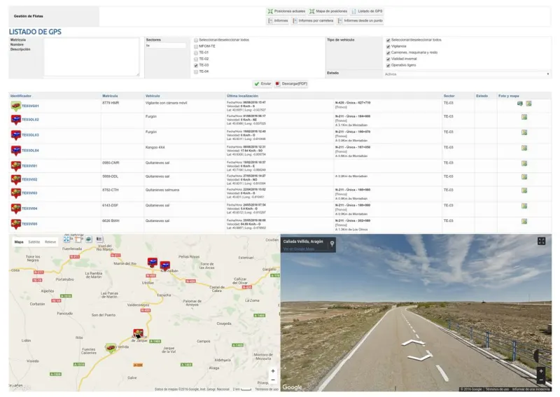Check the TE-01 sector checkbox
The height and width of the screenshot is (397, 560).
click(x=196, y=53)
